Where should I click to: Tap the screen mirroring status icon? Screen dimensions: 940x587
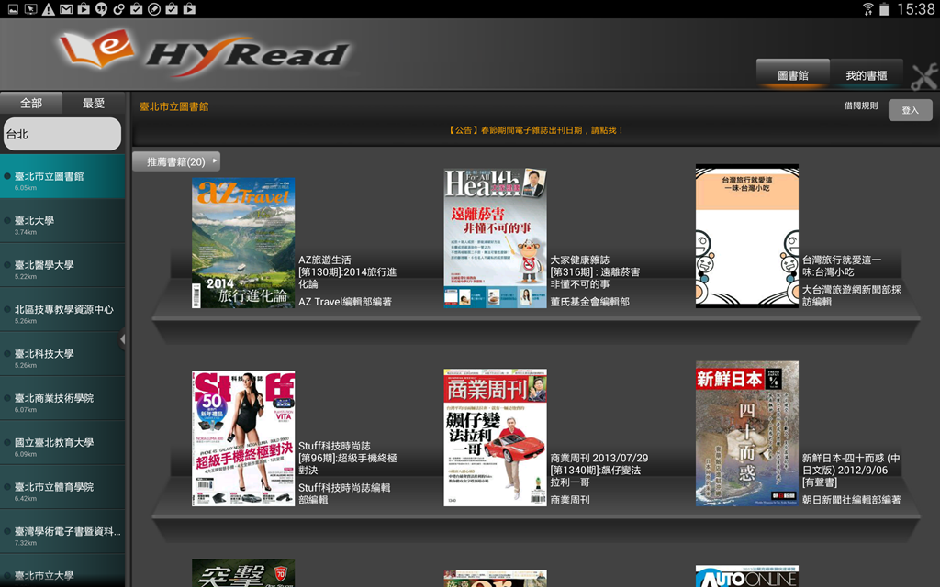click(x=30, y=9)
